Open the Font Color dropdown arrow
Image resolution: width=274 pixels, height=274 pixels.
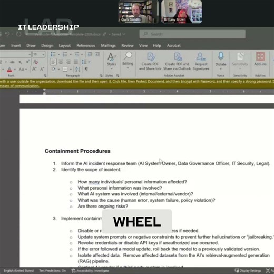[15, 70]
